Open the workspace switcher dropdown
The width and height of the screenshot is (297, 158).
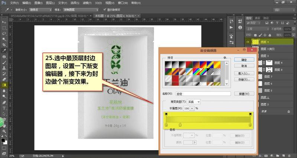(x=284, y=10)
